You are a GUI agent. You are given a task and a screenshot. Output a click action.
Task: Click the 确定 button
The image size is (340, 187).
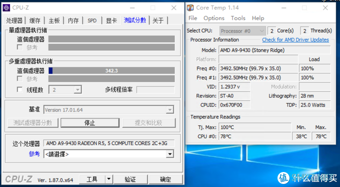coord(165,179)
